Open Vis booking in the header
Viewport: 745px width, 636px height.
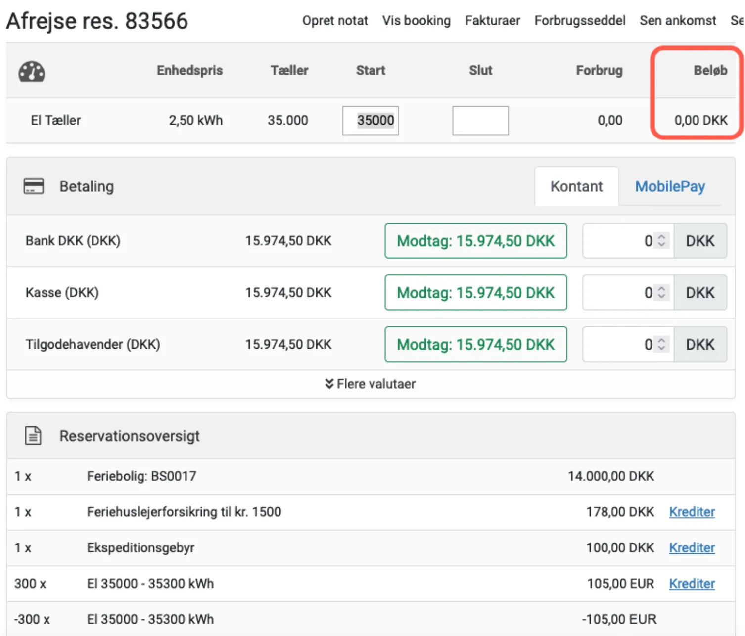pos(416,21)
